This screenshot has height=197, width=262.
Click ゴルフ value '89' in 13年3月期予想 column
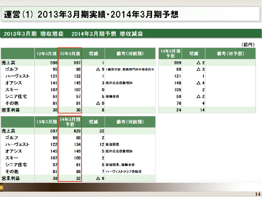pyautogui.click(x=179, y=69)
